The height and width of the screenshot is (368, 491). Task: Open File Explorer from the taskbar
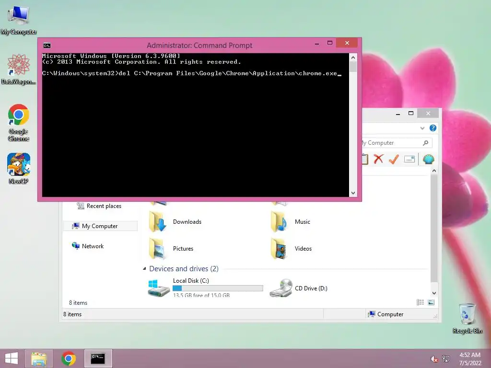39,358
